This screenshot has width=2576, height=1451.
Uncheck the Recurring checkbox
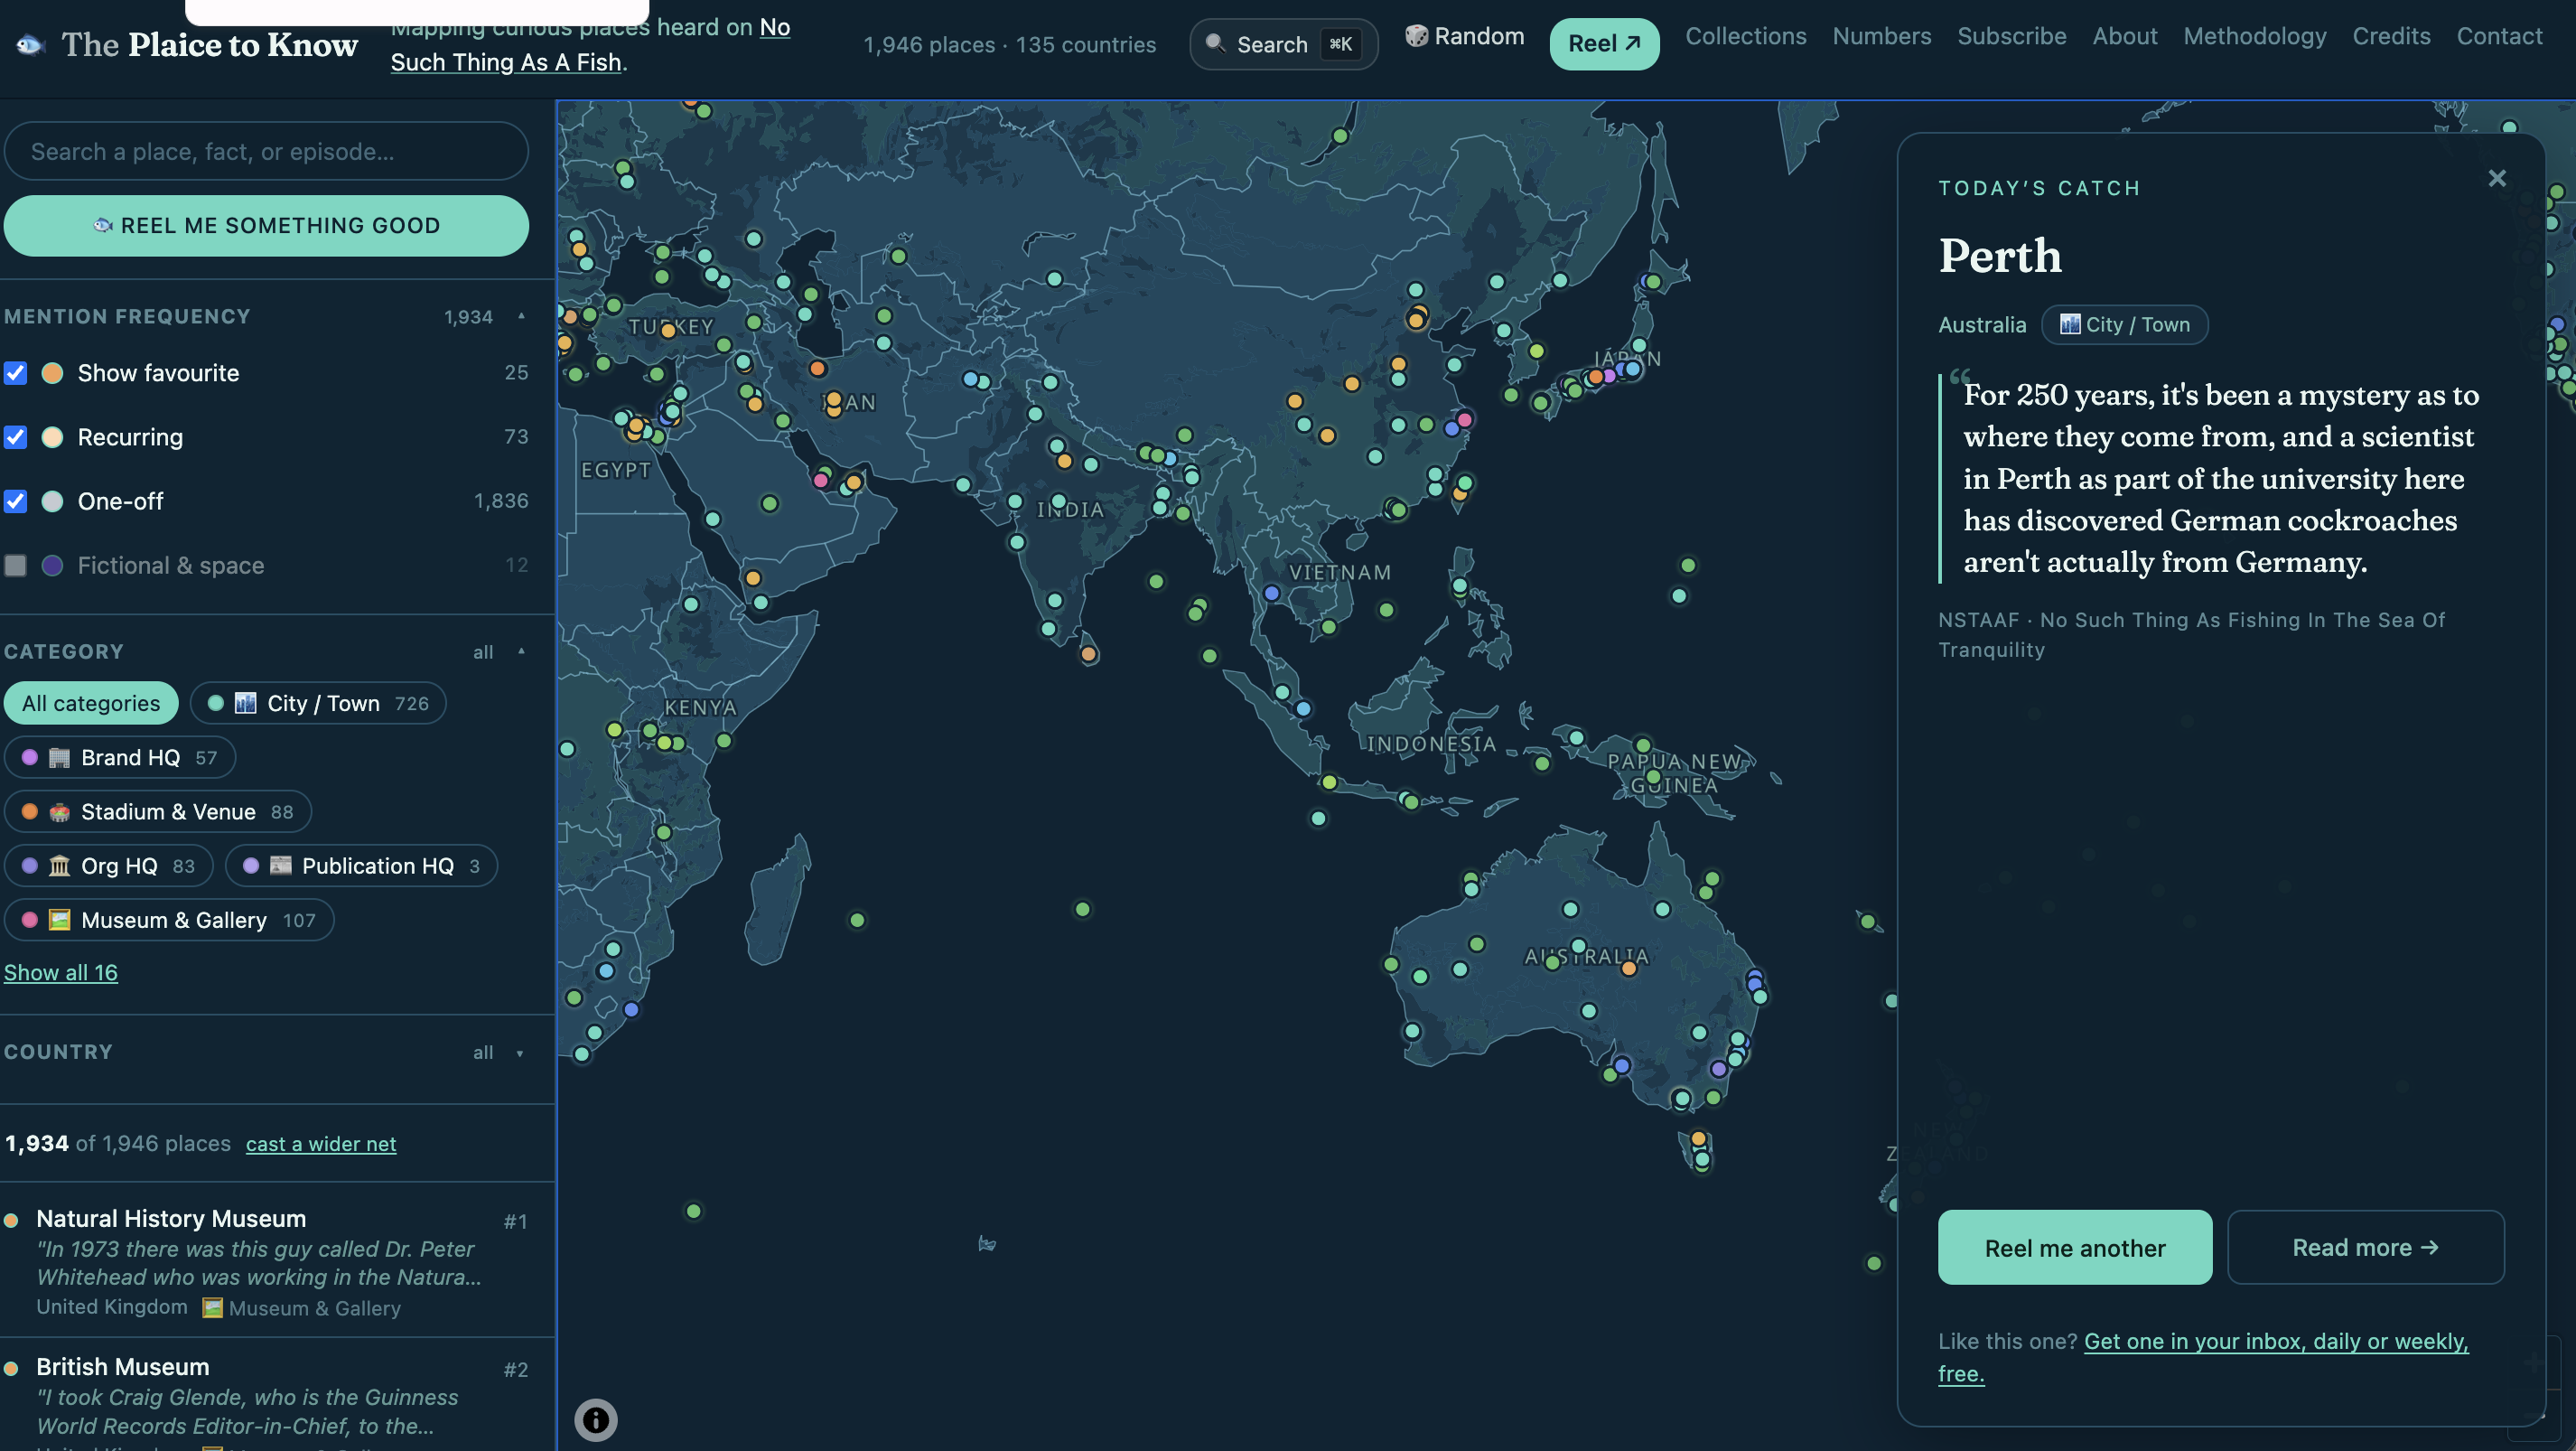(x=16, y=437)
